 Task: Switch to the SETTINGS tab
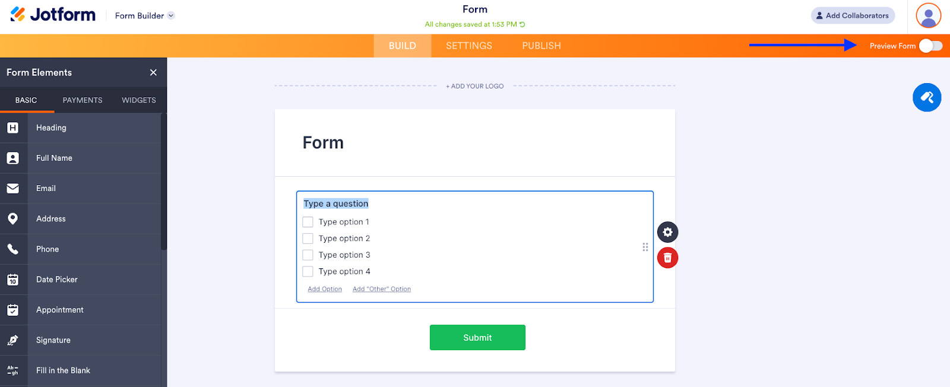pos(469,46)
